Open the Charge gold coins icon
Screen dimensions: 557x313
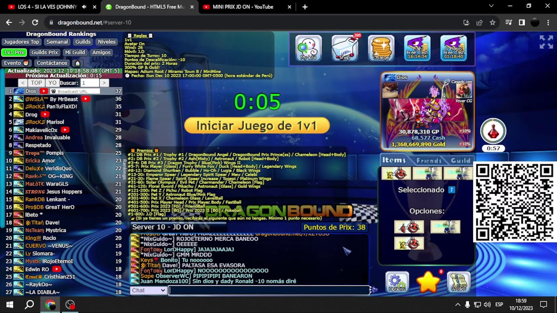[x=381, y=48]
